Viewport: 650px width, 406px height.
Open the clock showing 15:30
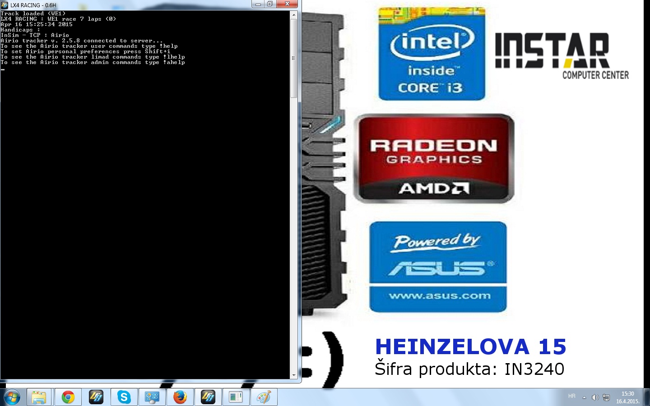click(x=628, y=397)
